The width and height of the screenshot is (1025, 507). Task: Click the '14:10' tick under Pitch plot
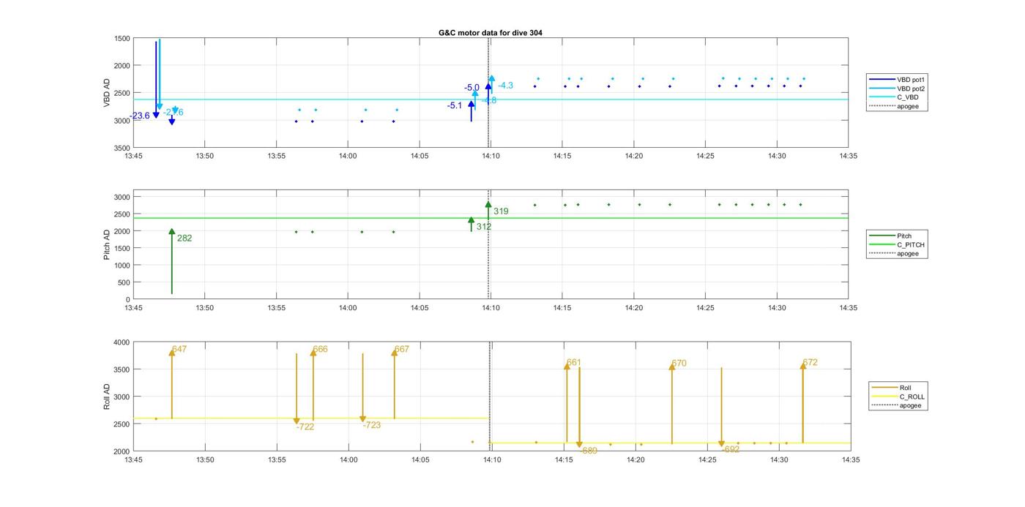491,308
